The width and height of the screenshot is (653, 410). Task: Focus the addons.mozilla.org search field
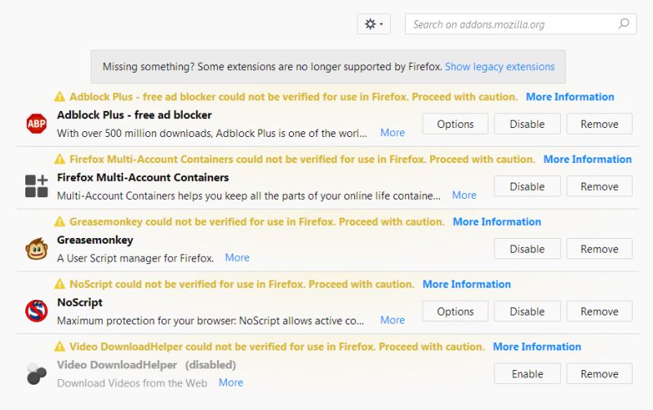click(521, 24)
